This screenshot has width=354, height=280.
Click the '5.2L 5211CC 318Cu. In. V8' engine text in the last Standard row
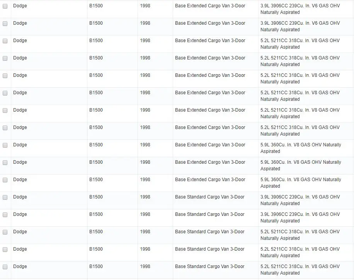point(289,266)
